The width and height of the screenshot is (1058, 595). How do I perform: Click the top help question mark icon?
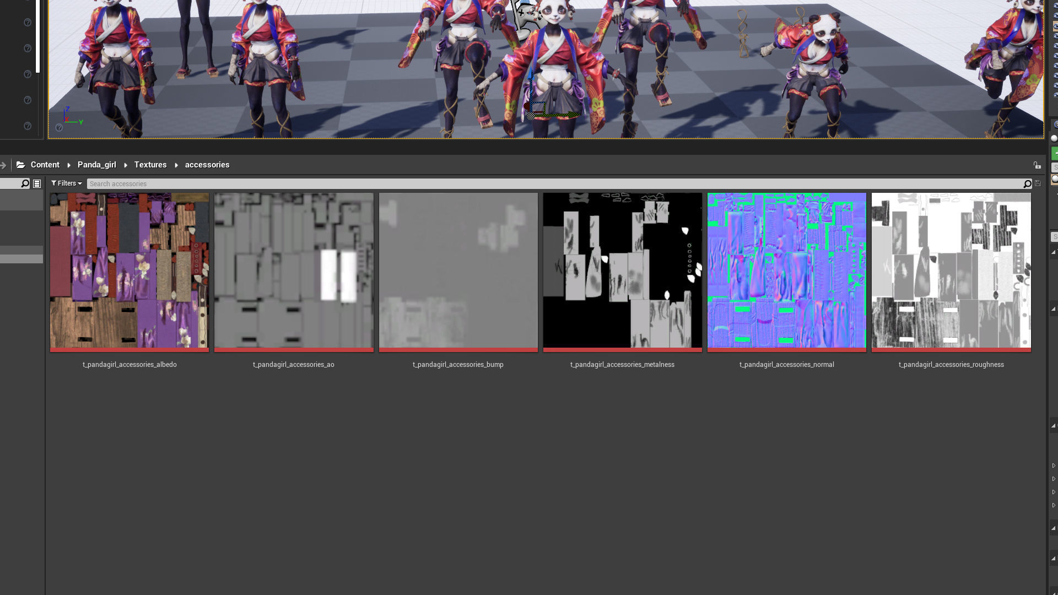[28, 23]
